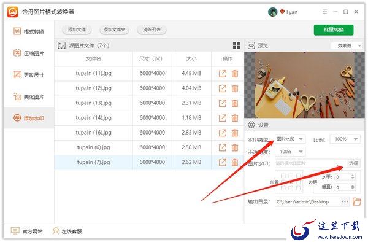The width and height of the screenshot is (368, 242).
Task: Open the 美化图片 sidebar section
Action: click(29, 96)
